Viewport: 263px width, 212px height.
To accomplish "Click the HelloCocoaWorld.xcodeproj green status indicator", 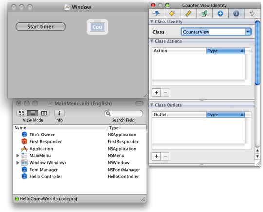I will click(17, 199).
